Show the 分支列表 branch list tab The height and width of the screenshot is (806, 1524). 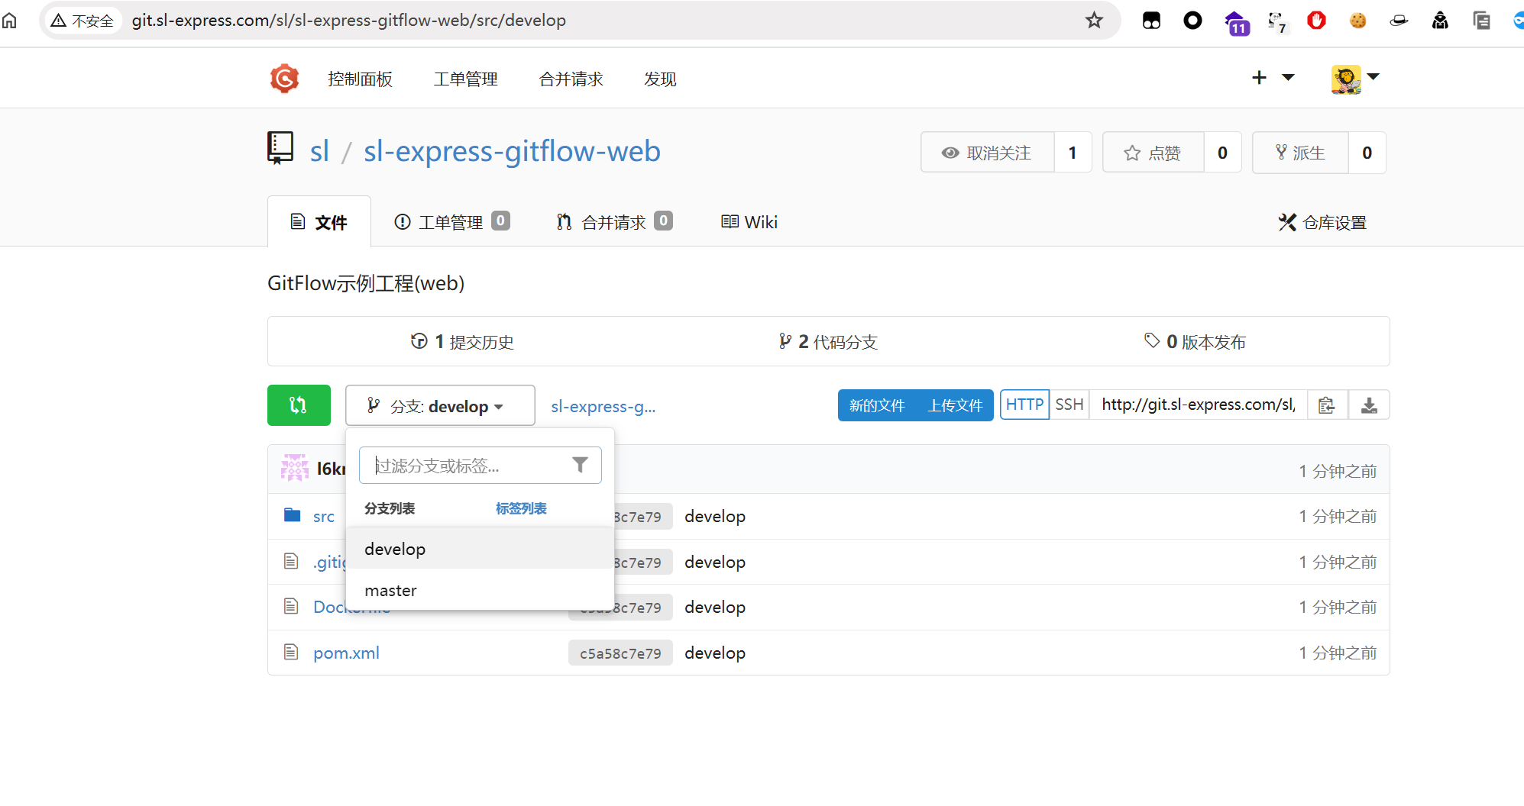[390, 508]
